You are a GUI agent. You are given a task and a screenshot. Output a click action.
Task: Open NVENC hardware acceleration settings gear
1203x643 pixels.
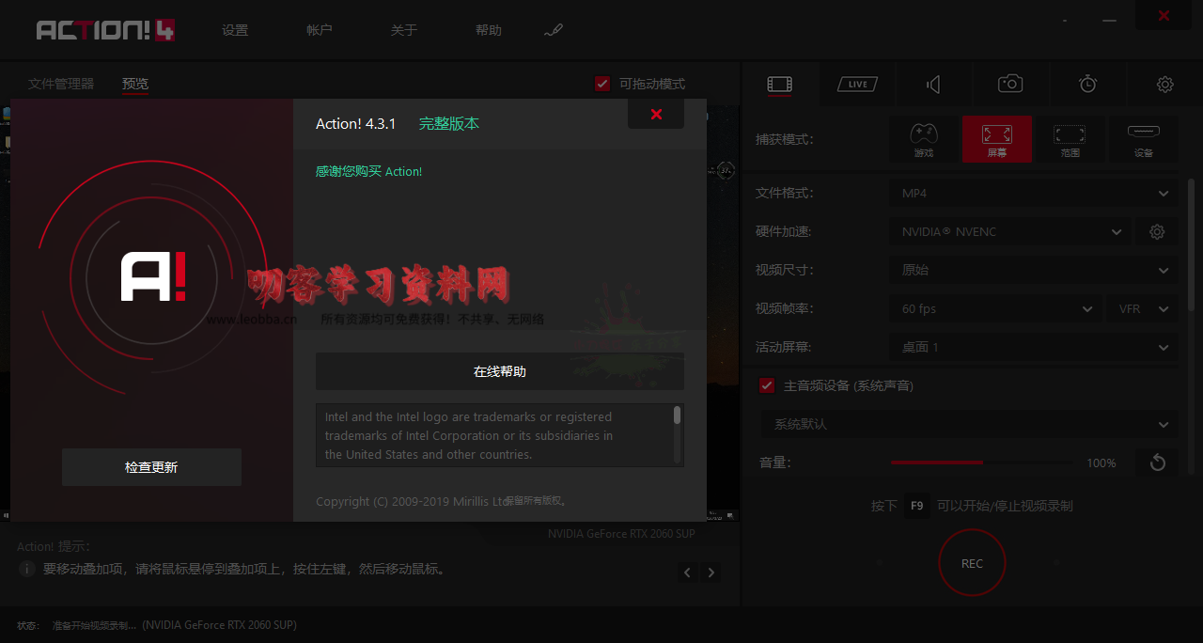click(1157, 231)
